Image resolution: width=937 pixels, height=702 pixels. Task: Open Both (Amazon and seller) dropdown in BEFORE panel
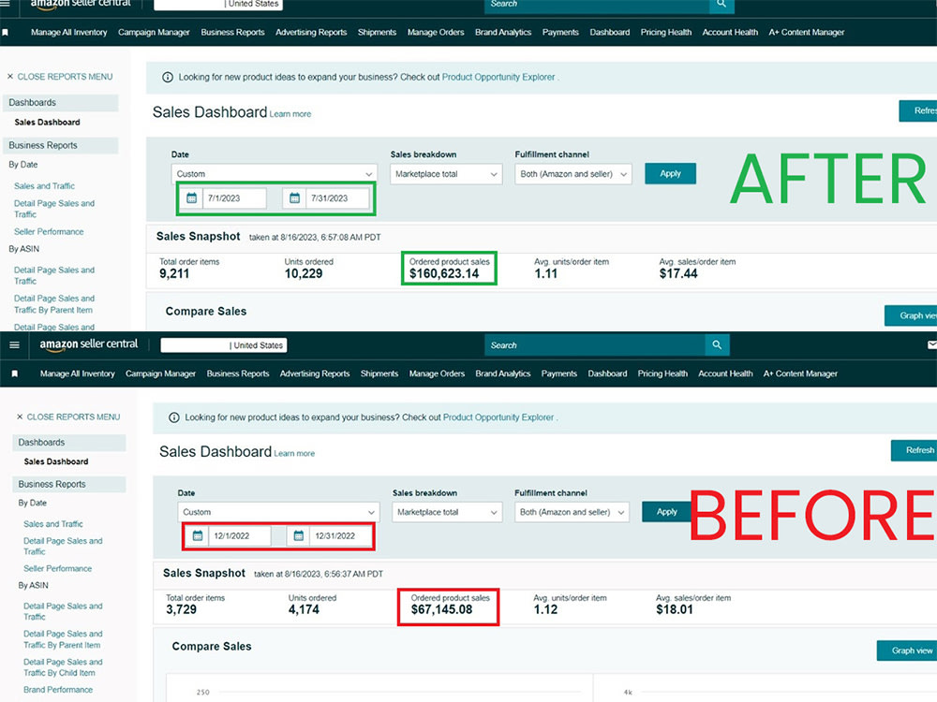click(572, 512)
